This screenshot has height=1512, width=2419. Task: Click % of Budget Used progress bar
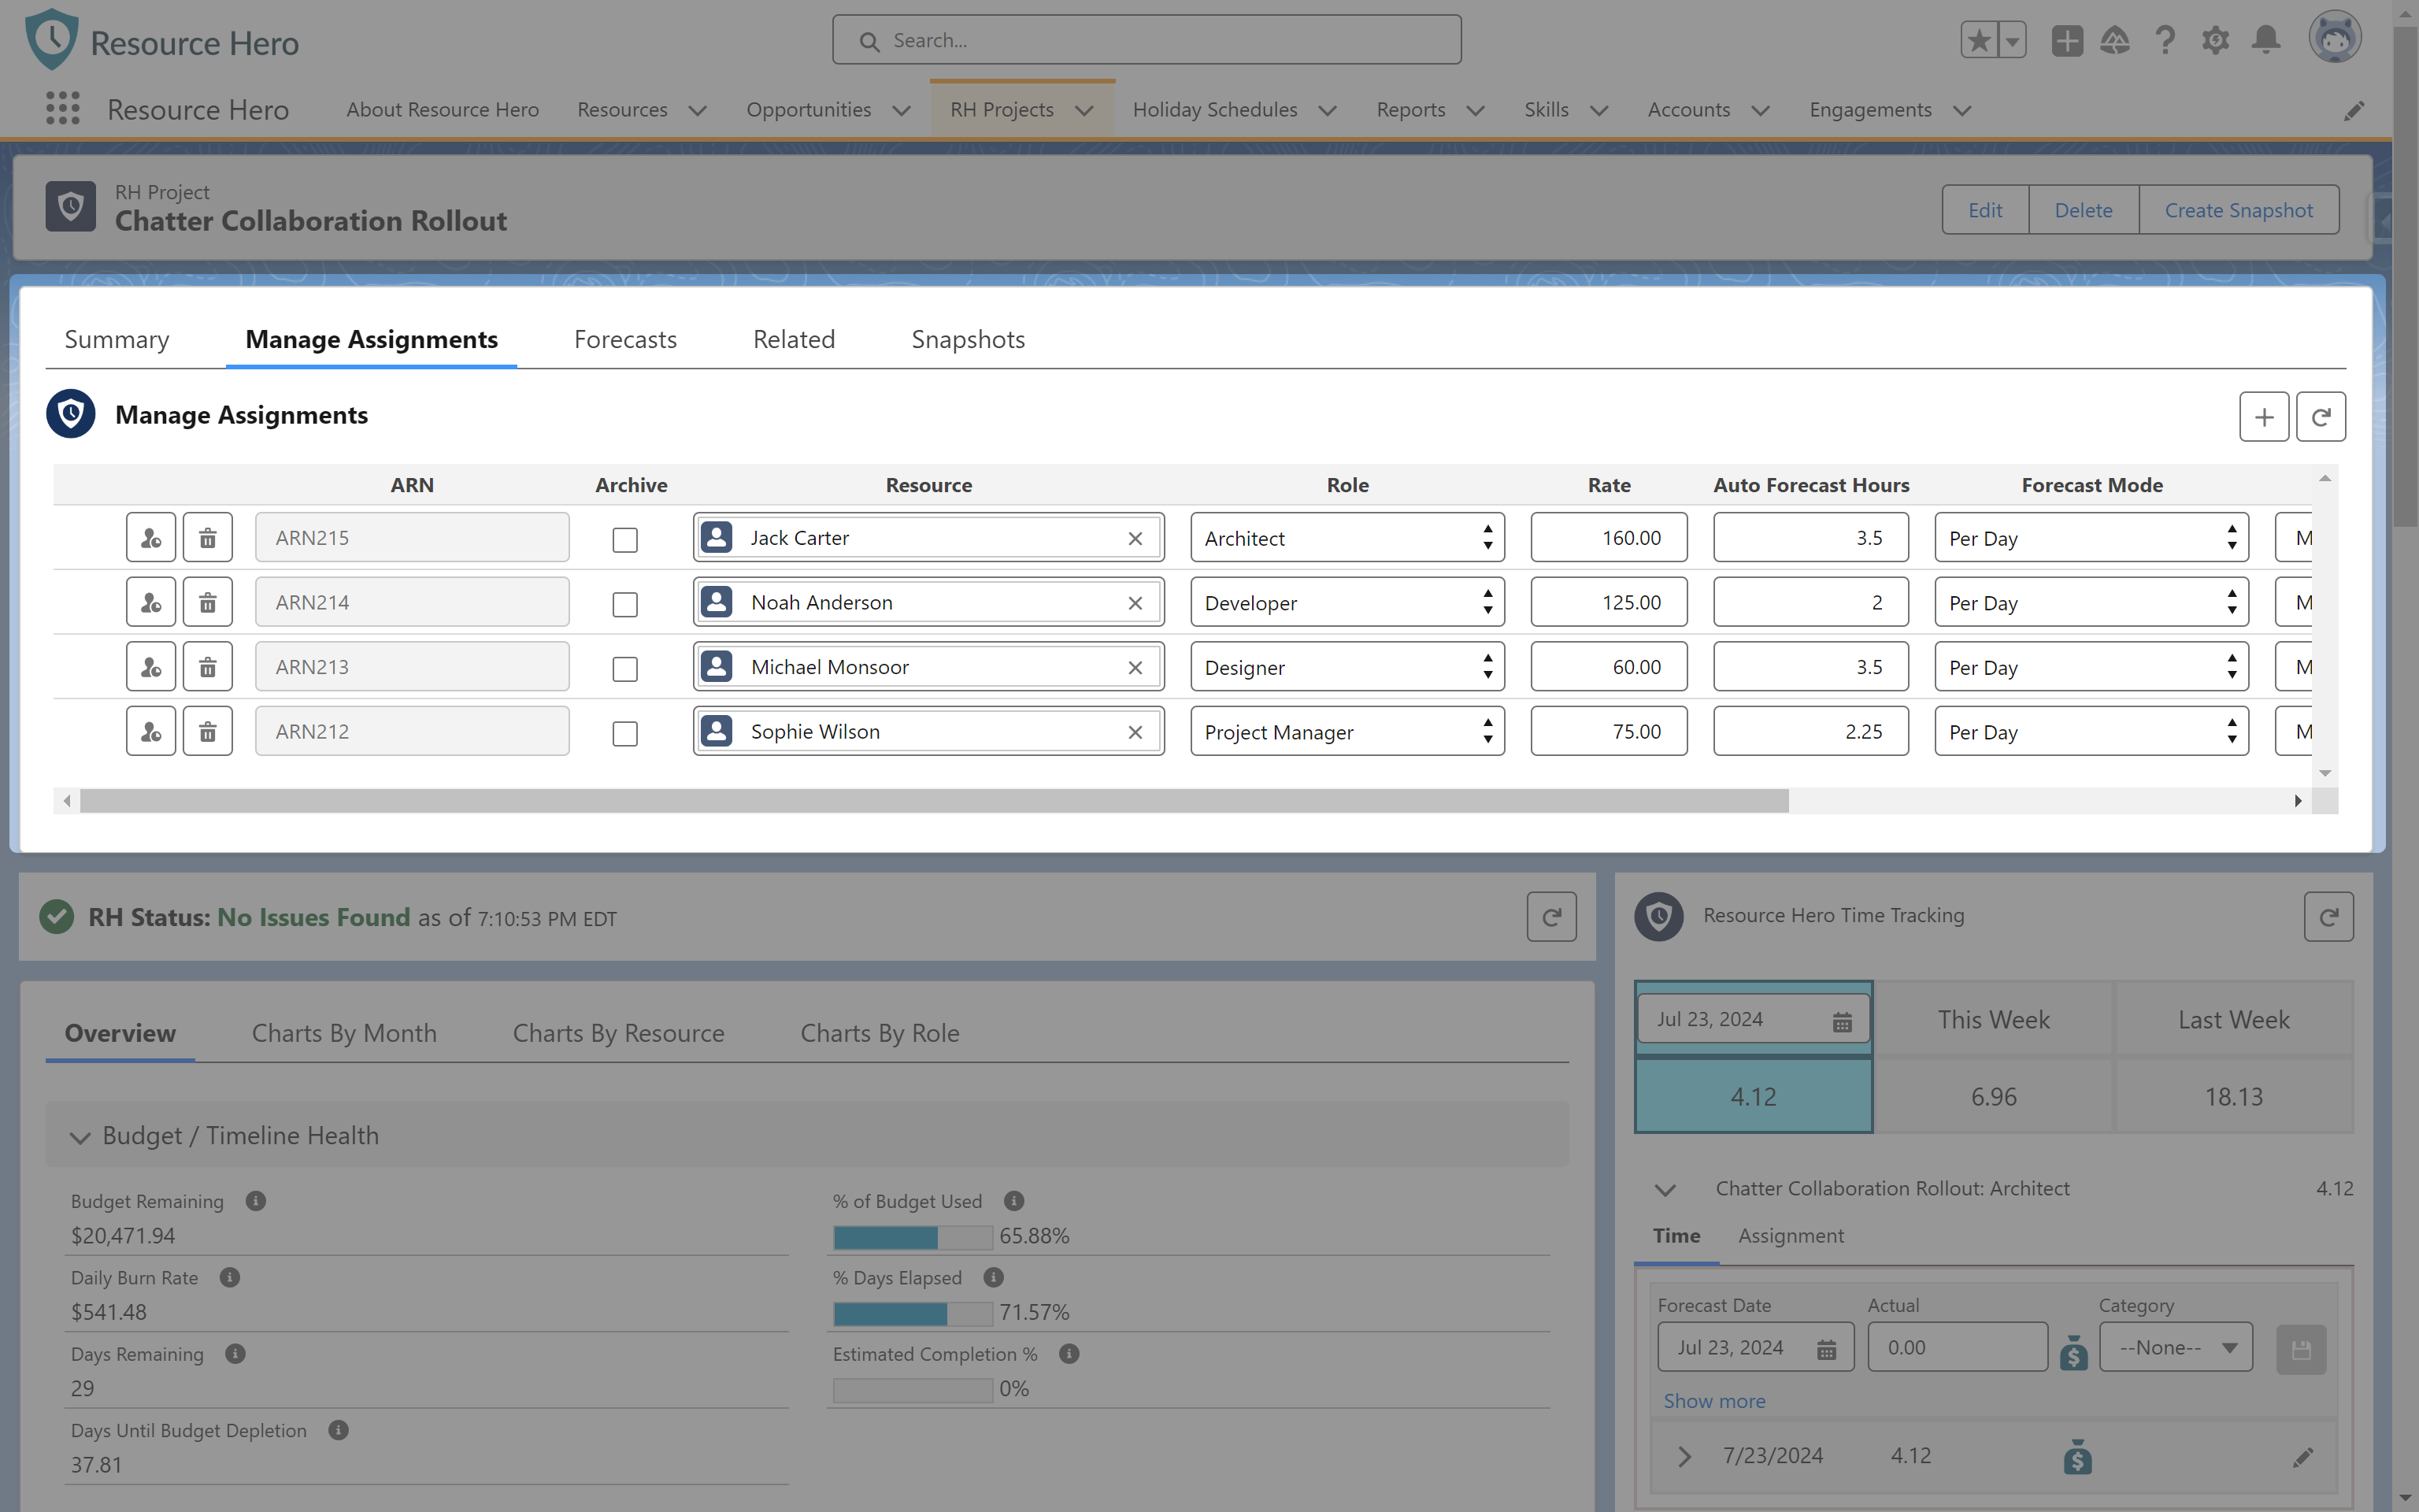tap(913, 1237)
